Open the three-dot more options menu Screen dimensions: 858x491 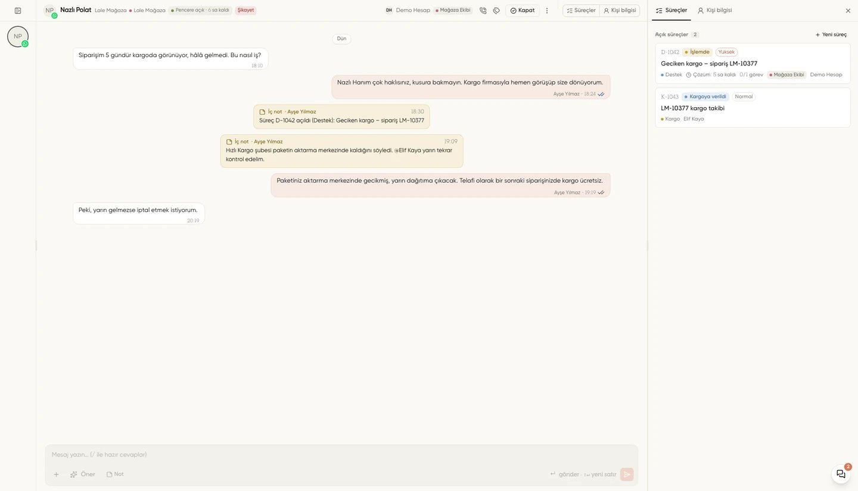547,11
